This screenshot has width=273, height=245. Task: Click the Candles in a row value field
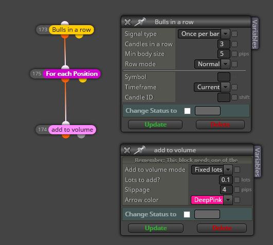224,44
